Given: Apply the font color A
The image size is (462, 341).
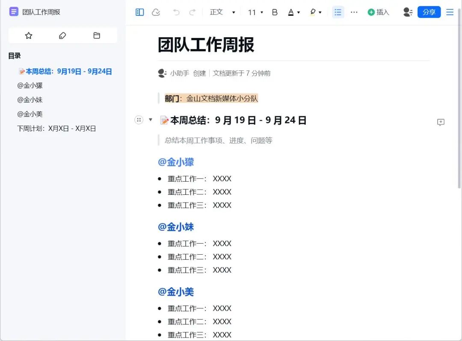Looking at the screenshot, I should (291, 12).
